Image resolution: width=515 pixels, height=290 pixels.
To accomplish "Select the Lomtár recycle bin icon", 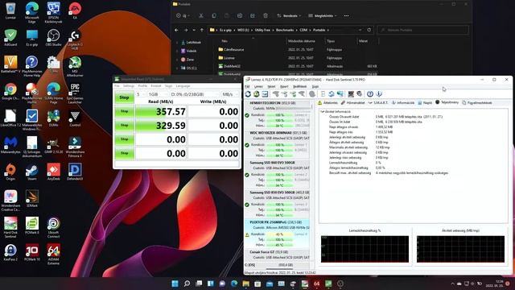I will coord(10,10).
